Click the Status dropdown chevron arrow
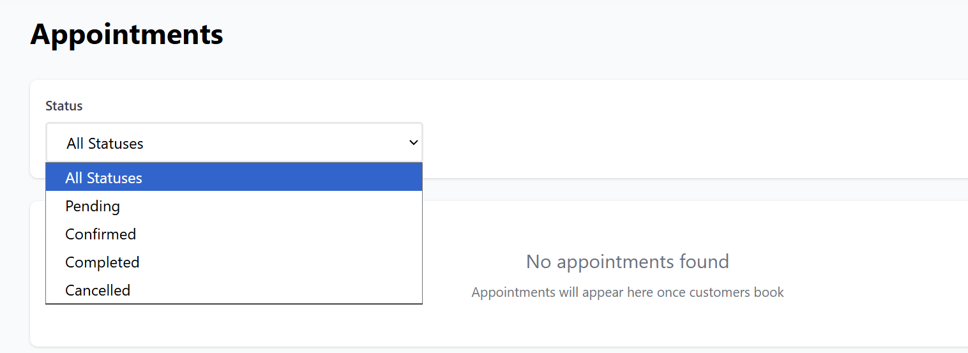The width and height of the screenshot is (968, 353). click(x=413, y=143)
